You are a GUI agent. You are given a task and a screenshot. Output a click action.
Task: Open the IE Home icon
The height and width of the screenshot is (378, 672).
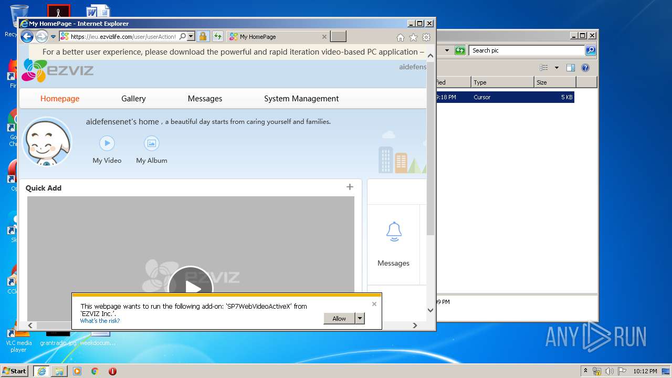coord(401,37)
